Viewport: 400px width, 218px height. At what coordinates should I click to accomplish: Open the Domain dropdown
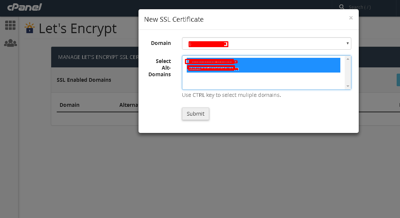pos(267,43)
